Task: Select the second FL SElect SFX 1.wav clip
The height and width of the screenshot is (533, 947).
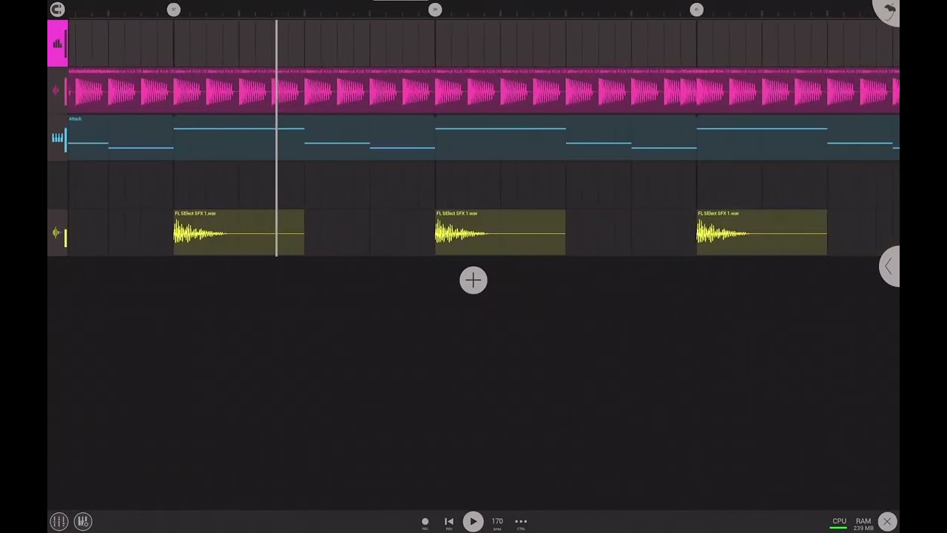Action: [x=500, y=232]
